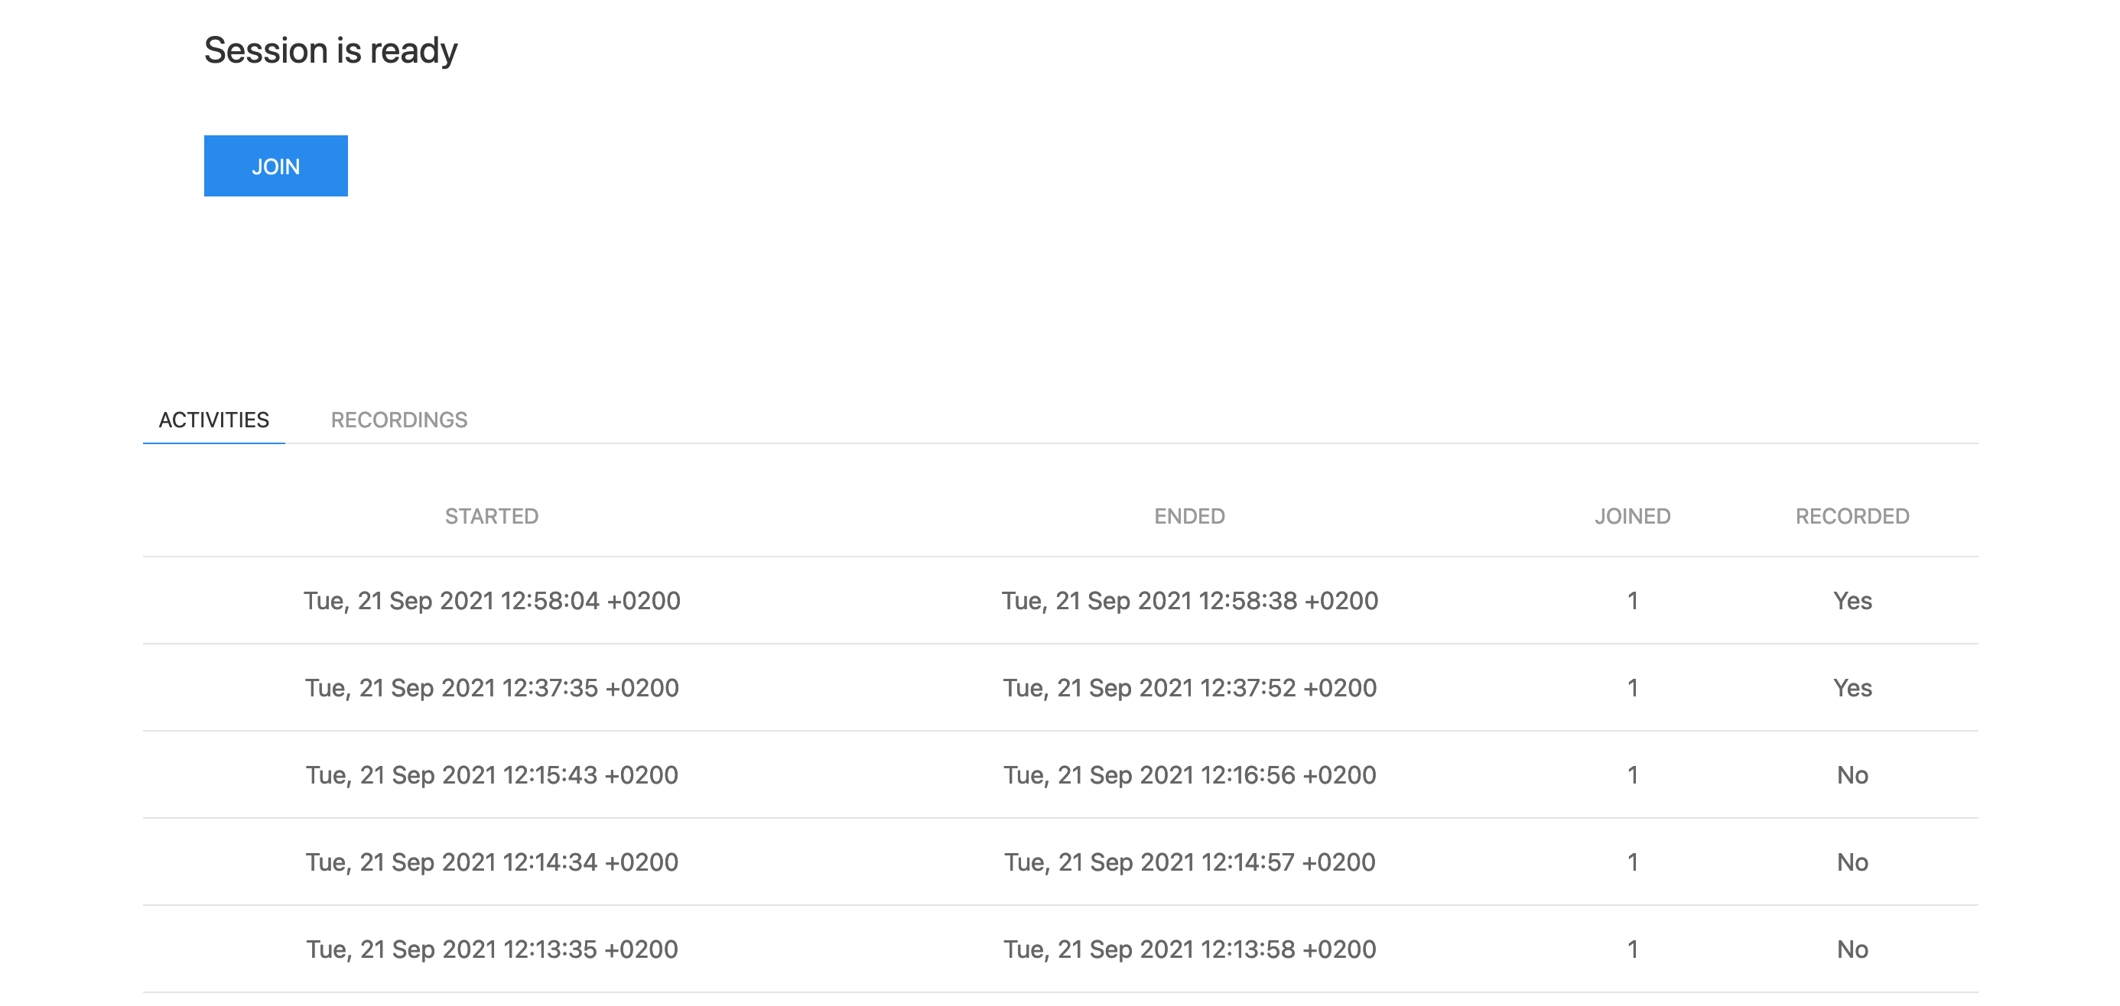Click joined count in 12:58:04 row
The height and width of the screenshot is (1006, 2120).
[1633, 601]
